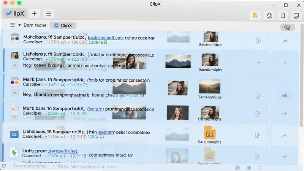This screenshot has height=171, width=304.
Task: Click the search filter pill button
Action: (x=287, y=27)
